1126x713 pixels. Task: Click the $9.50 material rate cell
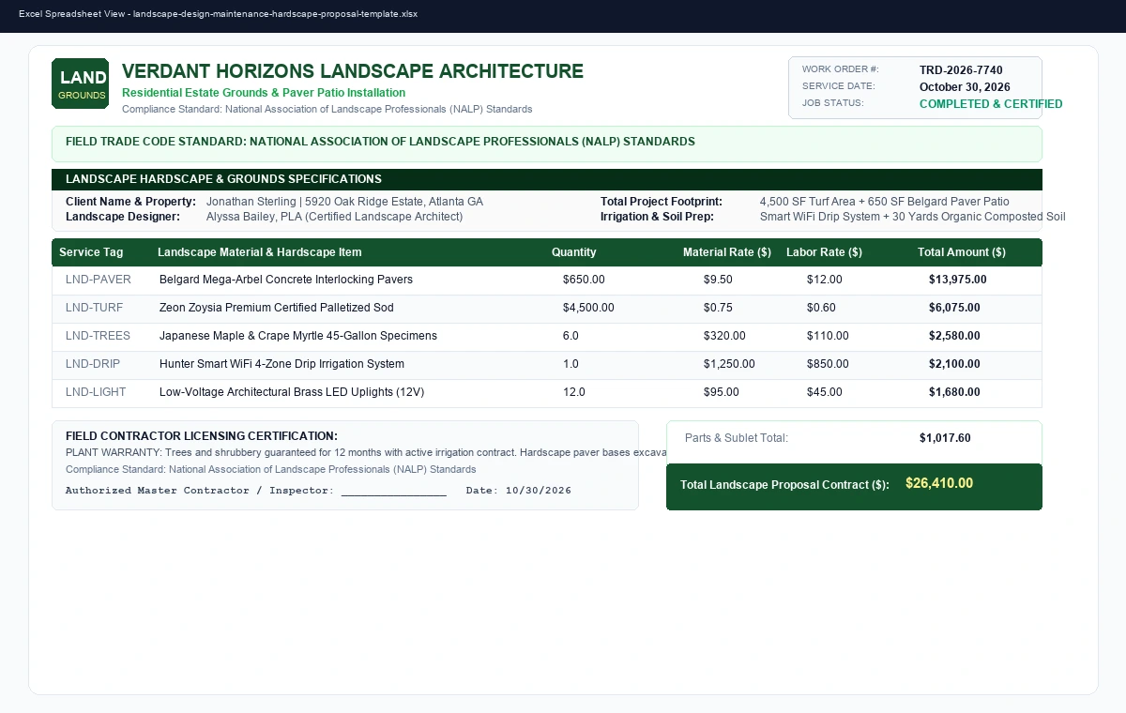point(718,280)
